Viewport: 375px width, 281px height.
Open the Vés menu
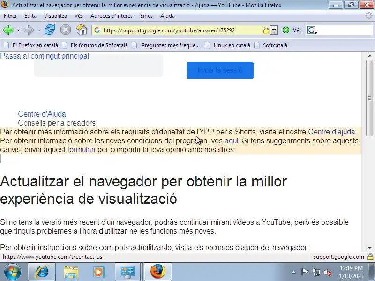tap(79, 16)
